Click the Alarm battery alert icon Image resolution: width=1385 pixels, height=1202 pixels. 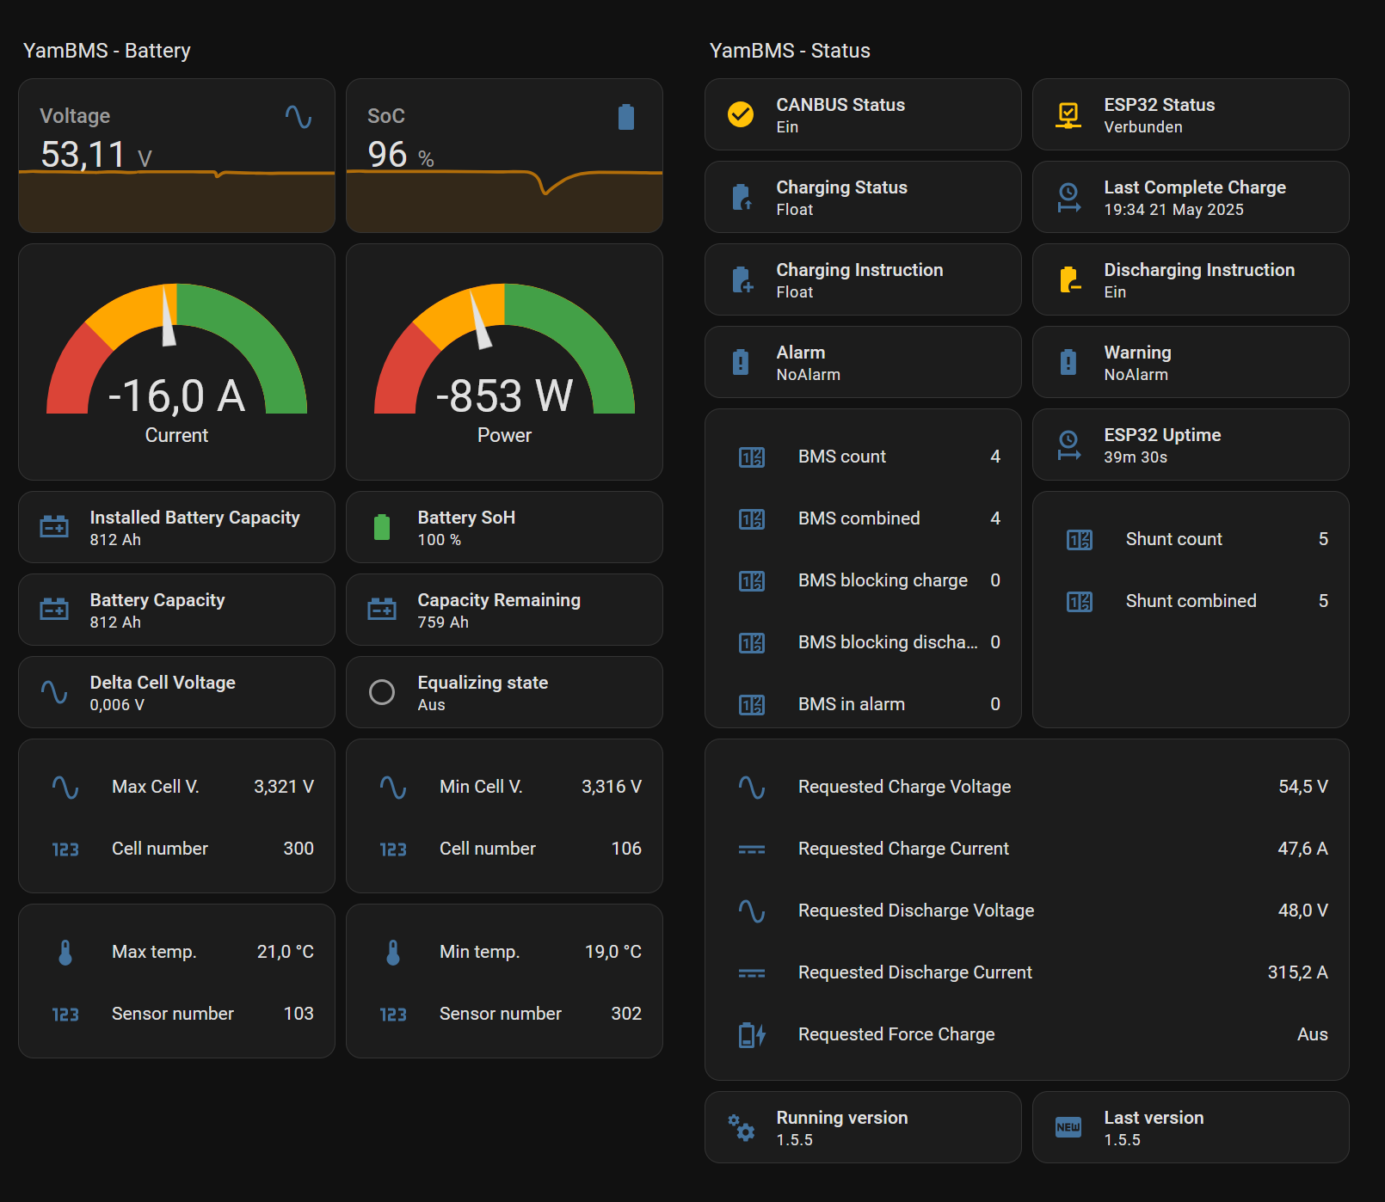740,362
